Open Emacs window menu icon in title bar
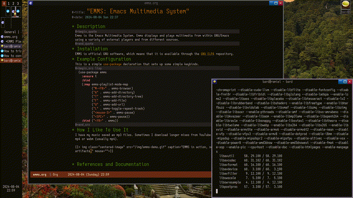This screenshot has height=198, width=353. (x=31, y=3)
